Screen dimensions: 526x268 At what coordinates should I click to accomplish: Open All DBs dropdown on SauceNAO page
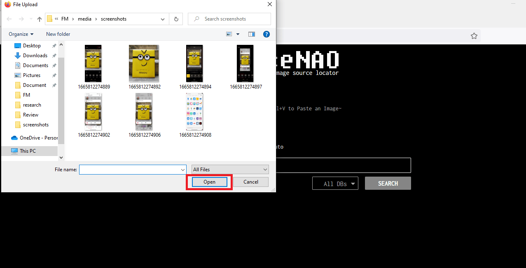pyautogui.click(x=335, y=184)
